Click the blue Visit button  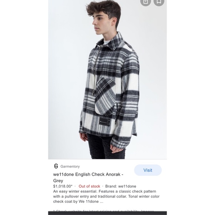click(x=148, y=170)
